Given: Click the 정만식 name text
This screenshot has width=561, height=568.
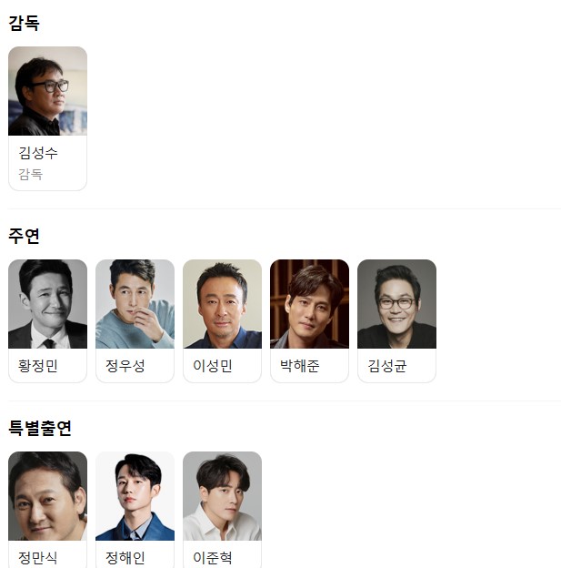Looking at the screenshot, I should coord(38,558).
